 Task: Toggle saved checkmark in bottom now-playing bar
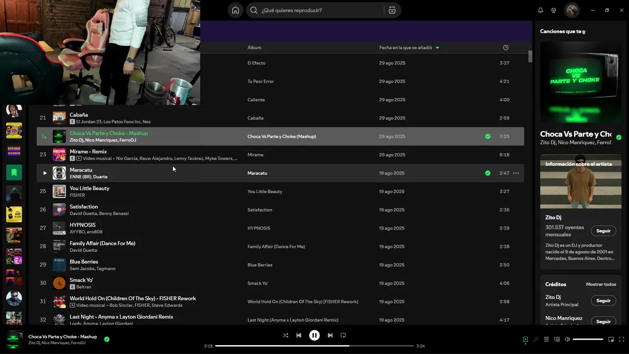(x=107, y=339)
